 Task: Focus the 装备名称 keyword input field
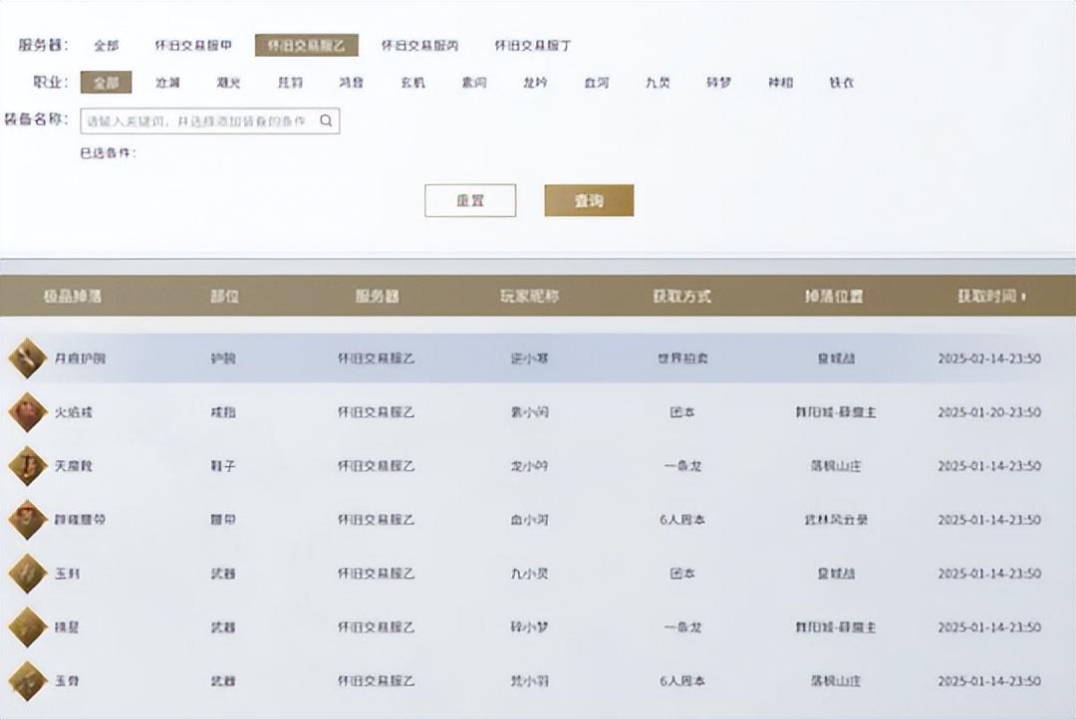click(x=199, y=121)
